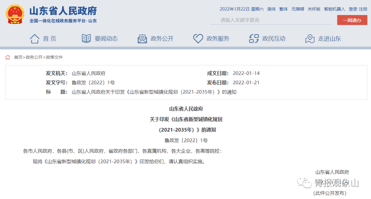
Task: Navigate to 政策文件 in breadcrumb
Action: pyautogui.click(x=55, y=58)
